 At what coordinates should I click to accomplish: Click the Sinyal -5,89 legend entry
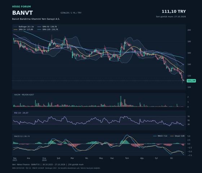coord(177,136)
